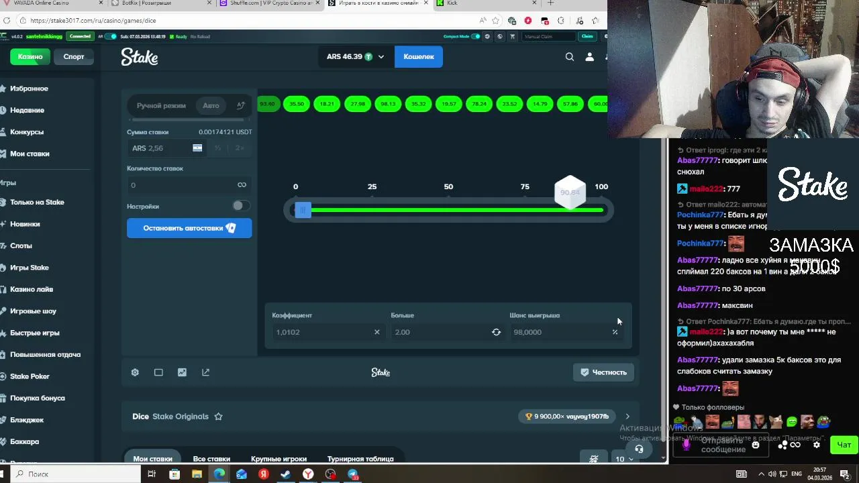Image resolution: width=859 pixels, height=483 pixels.
Task: Click Claim button in extension bar
Action: [x=587, y=36]
